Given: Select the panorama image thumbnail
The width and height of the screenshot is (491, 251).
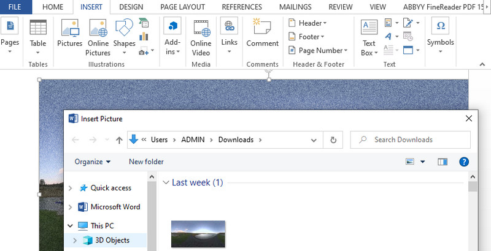Looking at the screenshot, I should click(198, 234).
